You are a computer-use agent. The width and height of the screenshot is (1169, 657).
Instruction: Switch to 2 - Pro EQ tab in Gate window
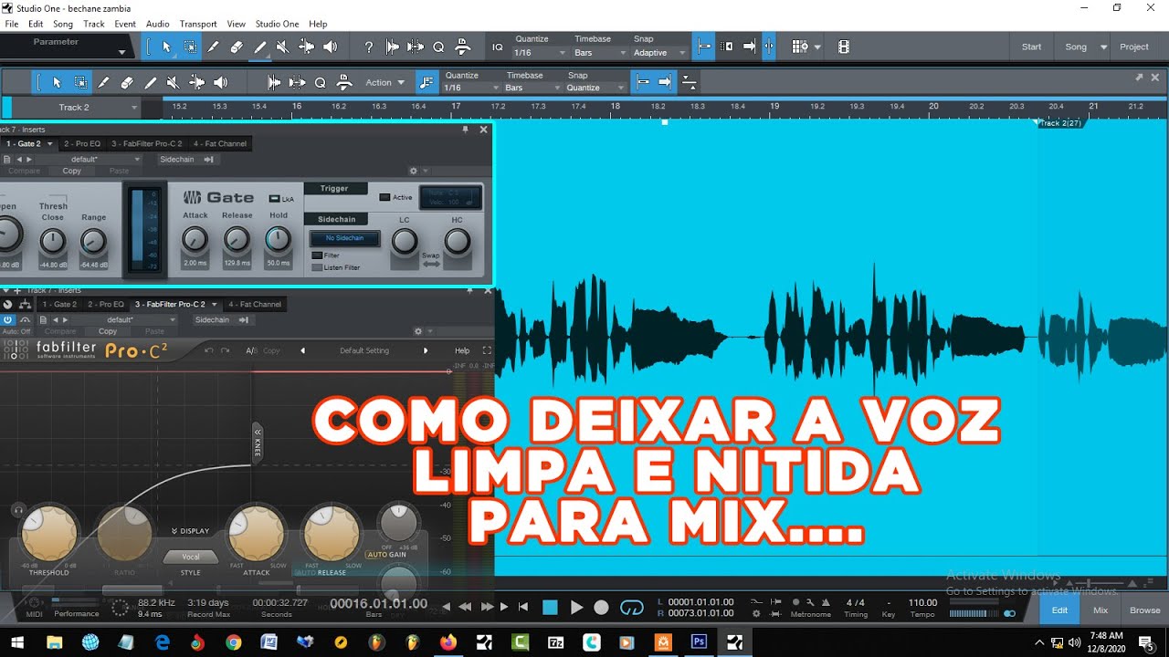click(82, 143)
